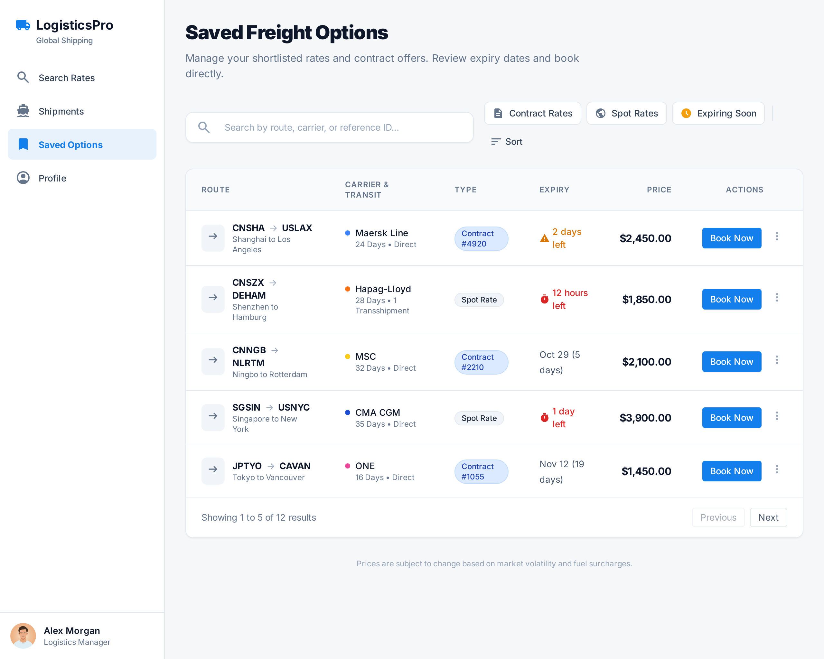This screenshot has width=824, height=659.
Task: Enable the Expiring Soon filter
Action: pyautogui.click(x=718, y=113)
